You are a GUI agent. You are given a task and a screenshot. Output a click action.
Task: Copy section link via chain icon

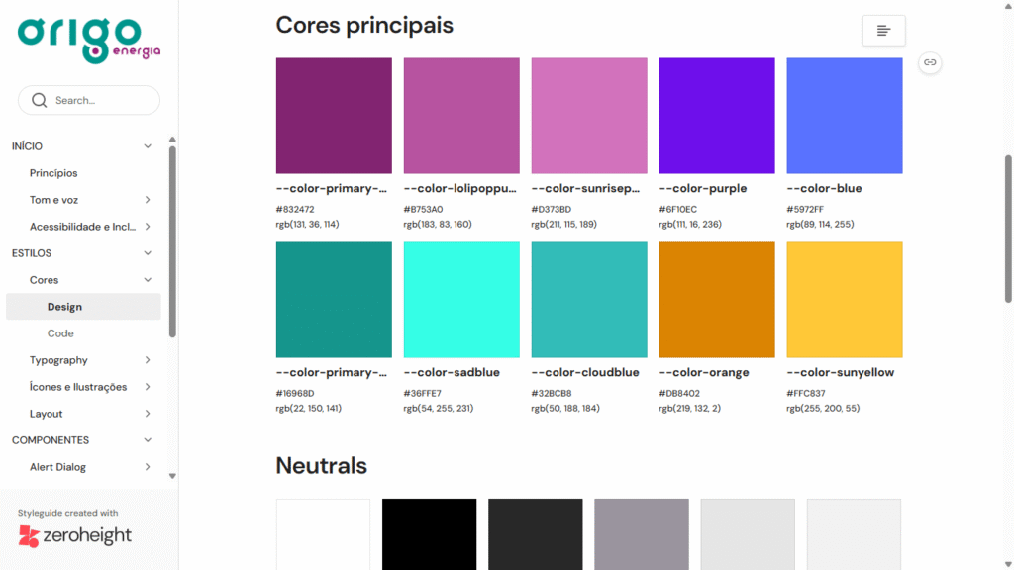[929, 62]
